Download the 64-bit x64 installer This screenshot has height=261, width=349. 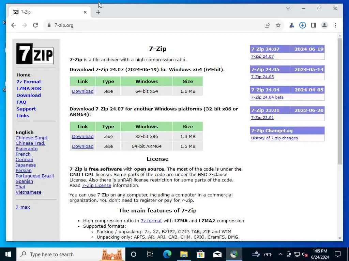(x=82, y=91)
